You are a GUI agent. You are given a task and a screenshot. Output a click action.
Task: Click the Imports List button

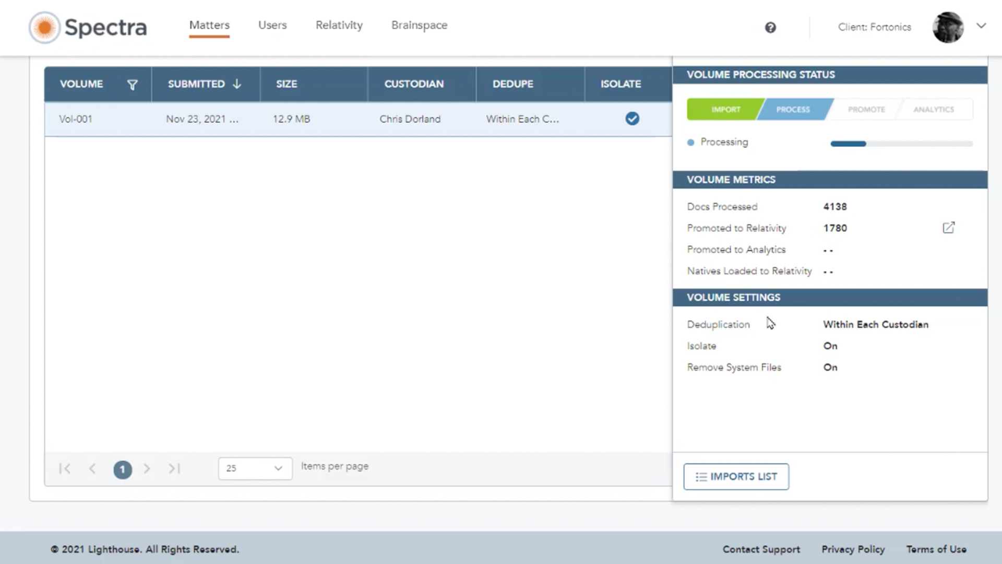736,476
